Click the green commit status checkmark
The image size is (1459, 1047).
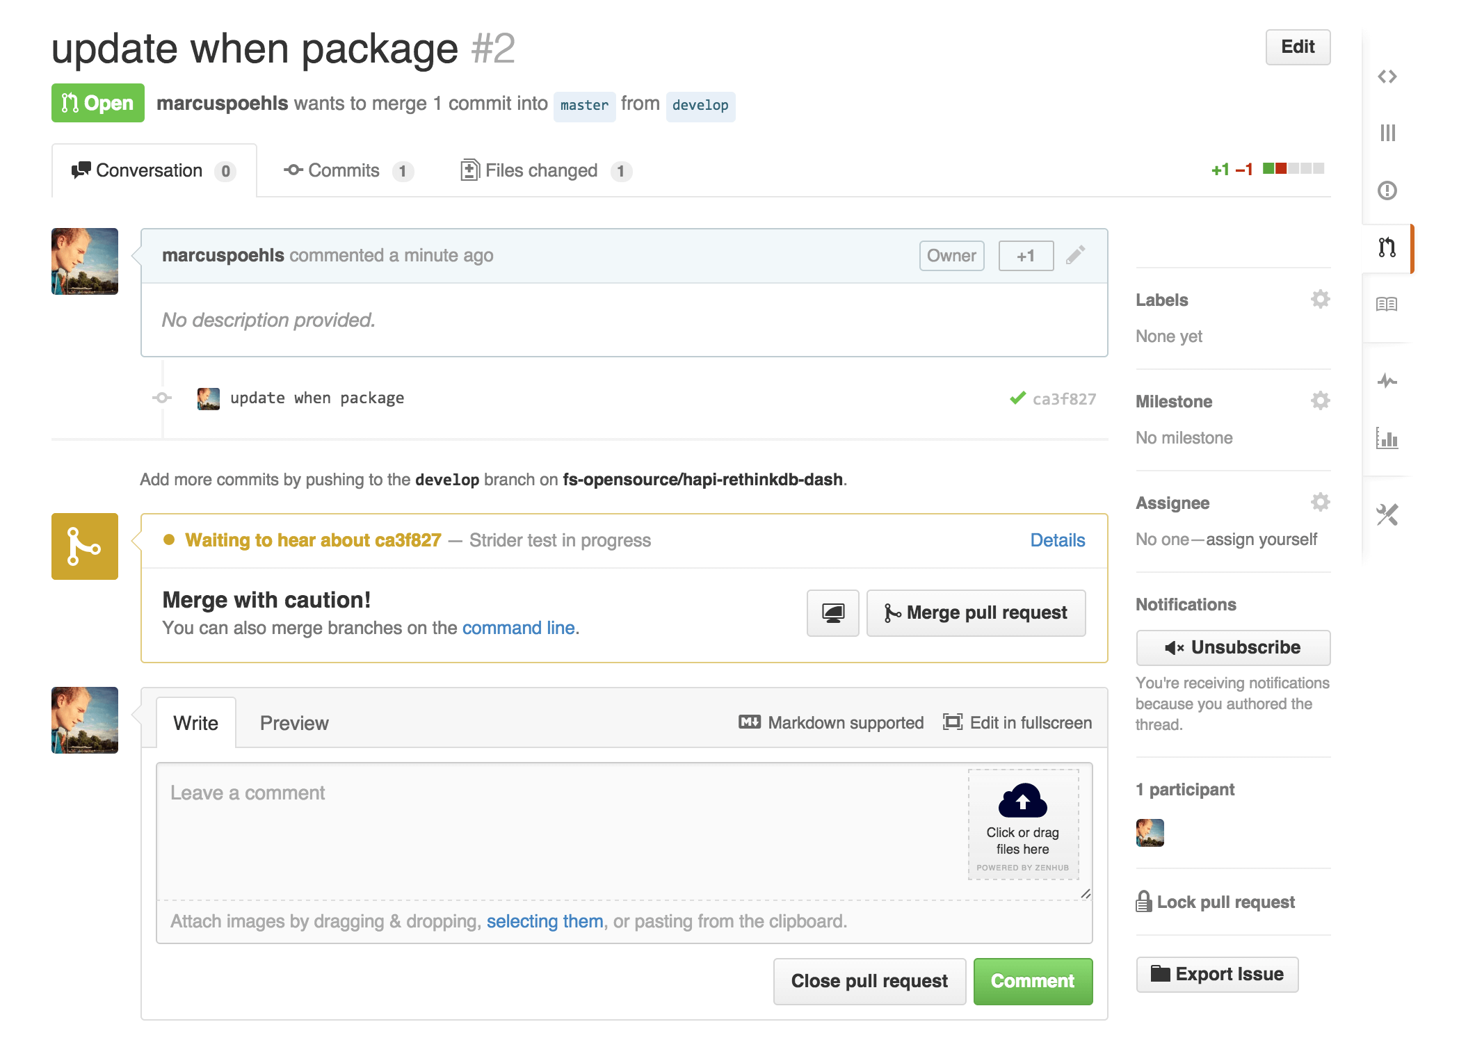point(1017,398)
